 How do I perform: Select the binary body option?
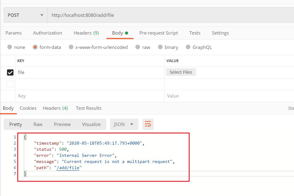click(160, 47)
